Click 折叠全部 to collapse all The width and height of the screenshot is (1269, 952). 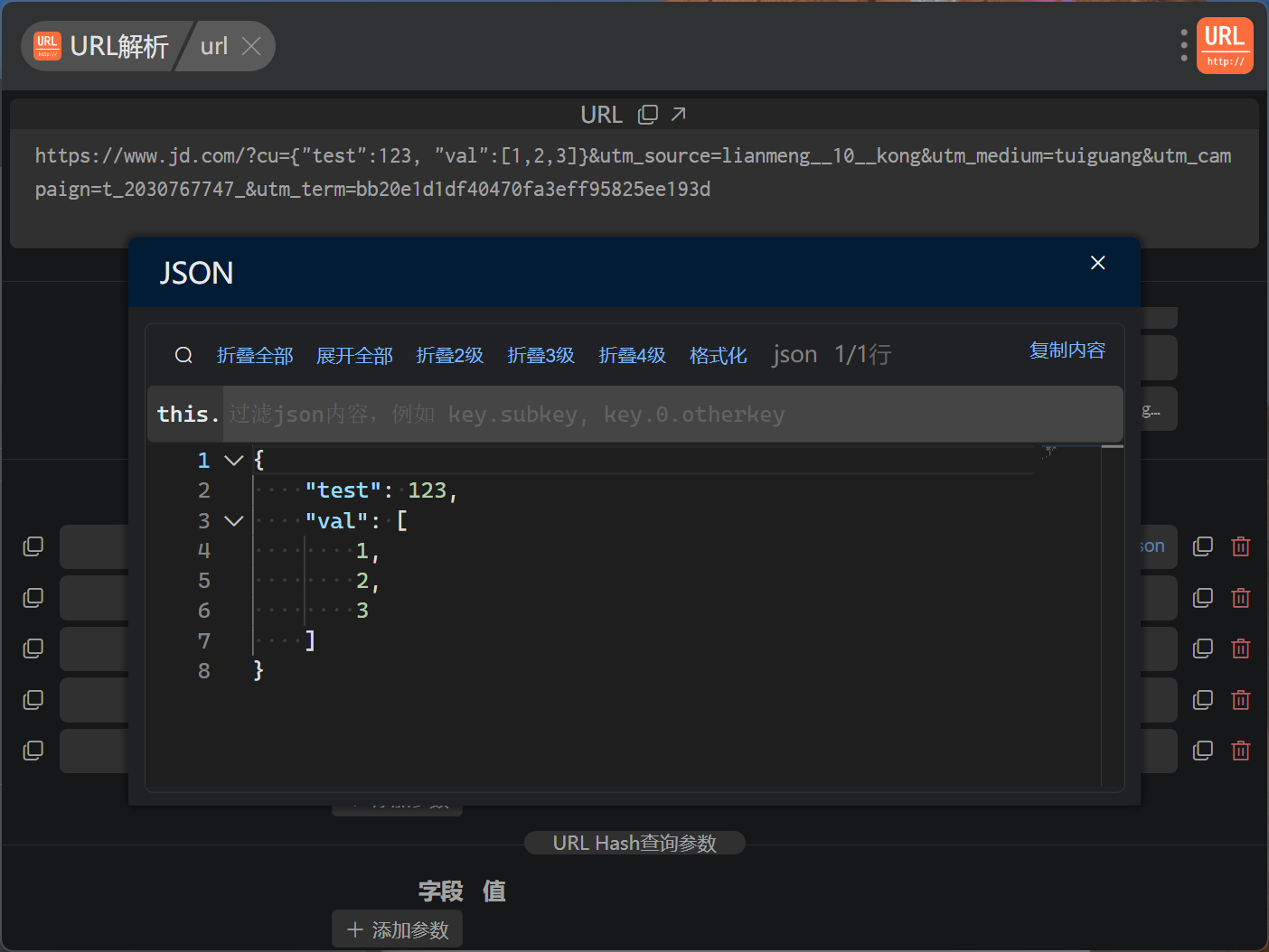point(255,356)
